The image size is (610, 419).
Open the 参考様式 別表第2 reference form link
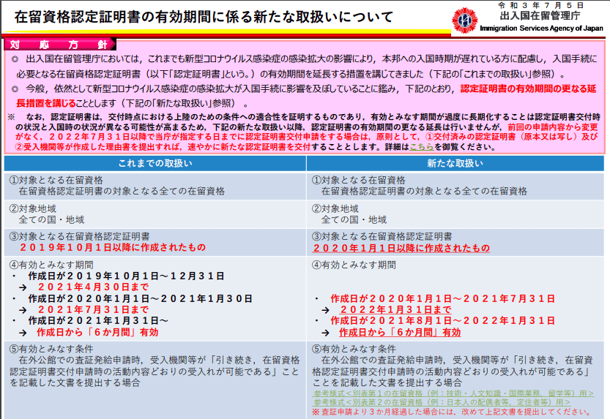tap(442, 402)
